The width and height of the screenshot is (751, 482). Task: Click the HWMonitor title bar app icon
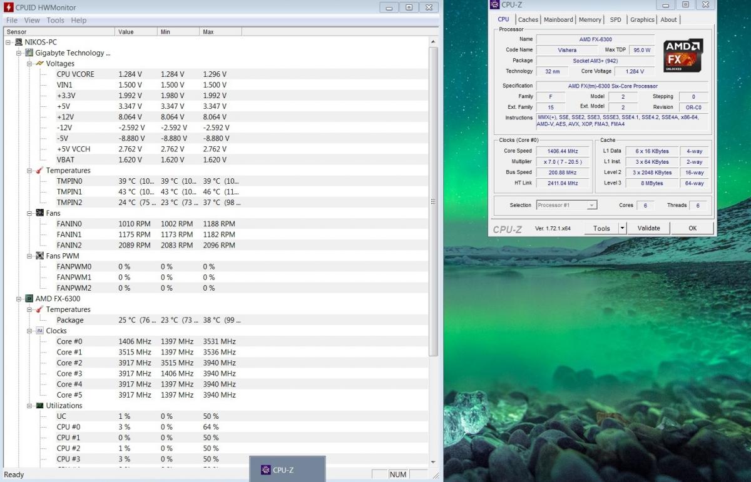[9, 8]
